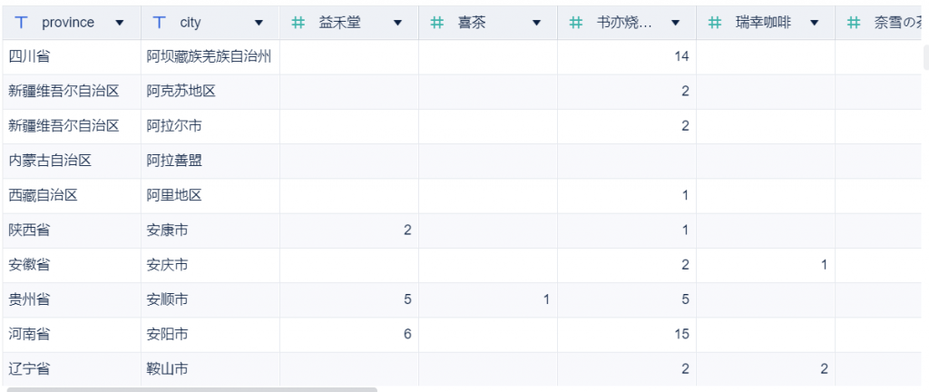Viewport: 929px width, 392px height.
Task: Click the 辽宁省 province cell
Action: (72, 369)
